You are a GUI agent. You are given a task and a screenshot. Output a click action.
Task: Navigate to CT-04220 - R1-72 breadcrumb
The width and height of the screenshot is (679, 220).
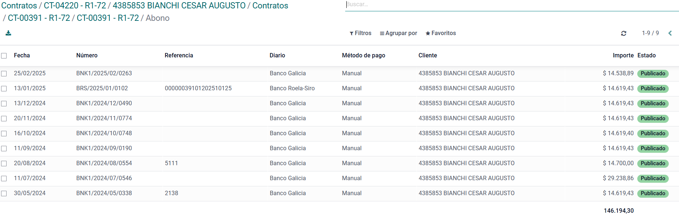click(75, 6)
